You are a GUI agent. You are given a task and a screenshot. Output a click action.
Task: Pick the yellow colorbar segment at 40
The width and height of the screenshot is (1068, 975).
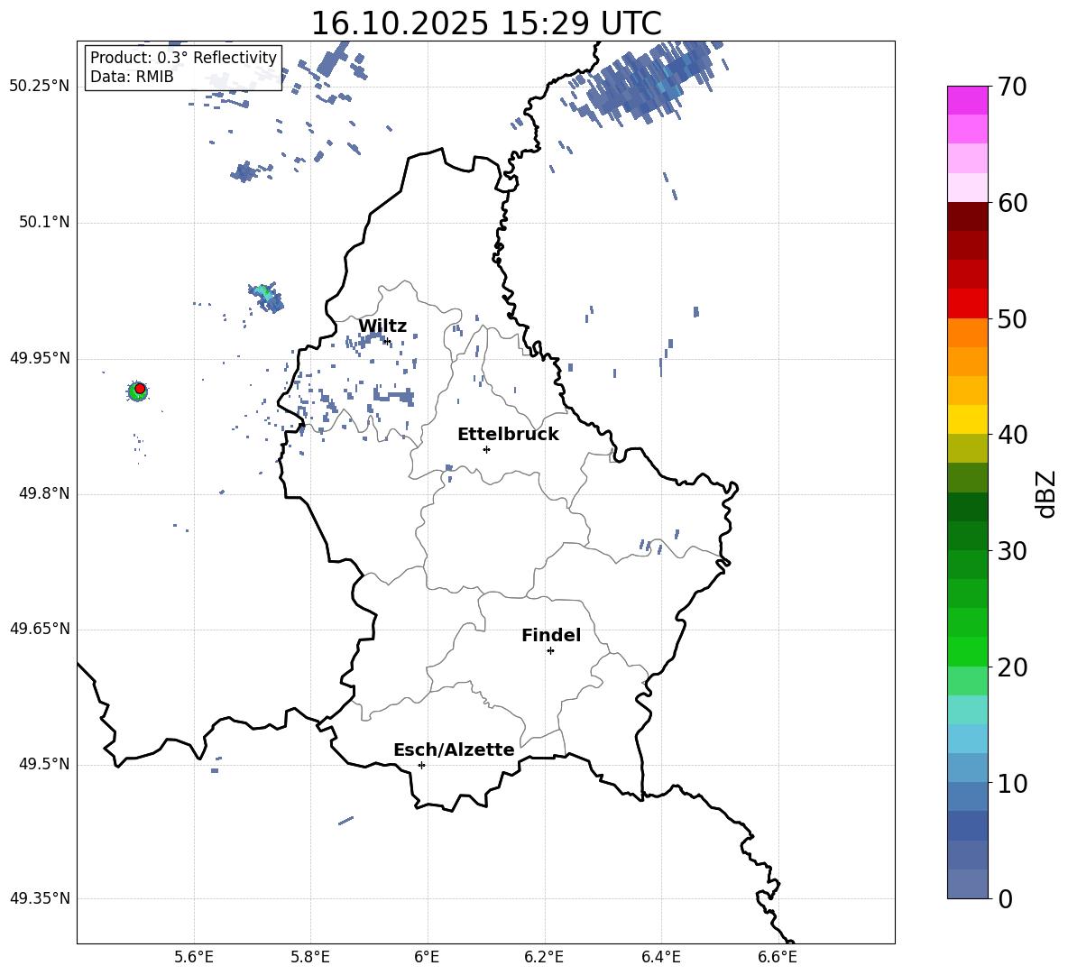click(x=967, y=419)
